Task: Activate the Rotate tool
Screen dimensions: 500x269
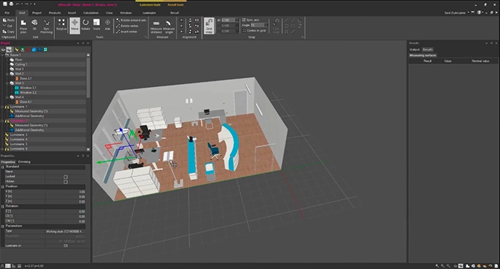Action: [86, 25]
